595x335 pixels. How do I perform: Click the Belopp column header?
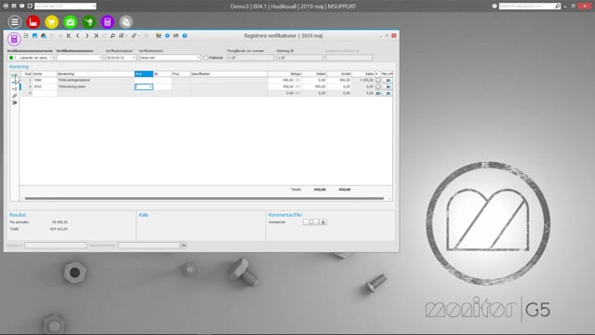click(285, 74)
